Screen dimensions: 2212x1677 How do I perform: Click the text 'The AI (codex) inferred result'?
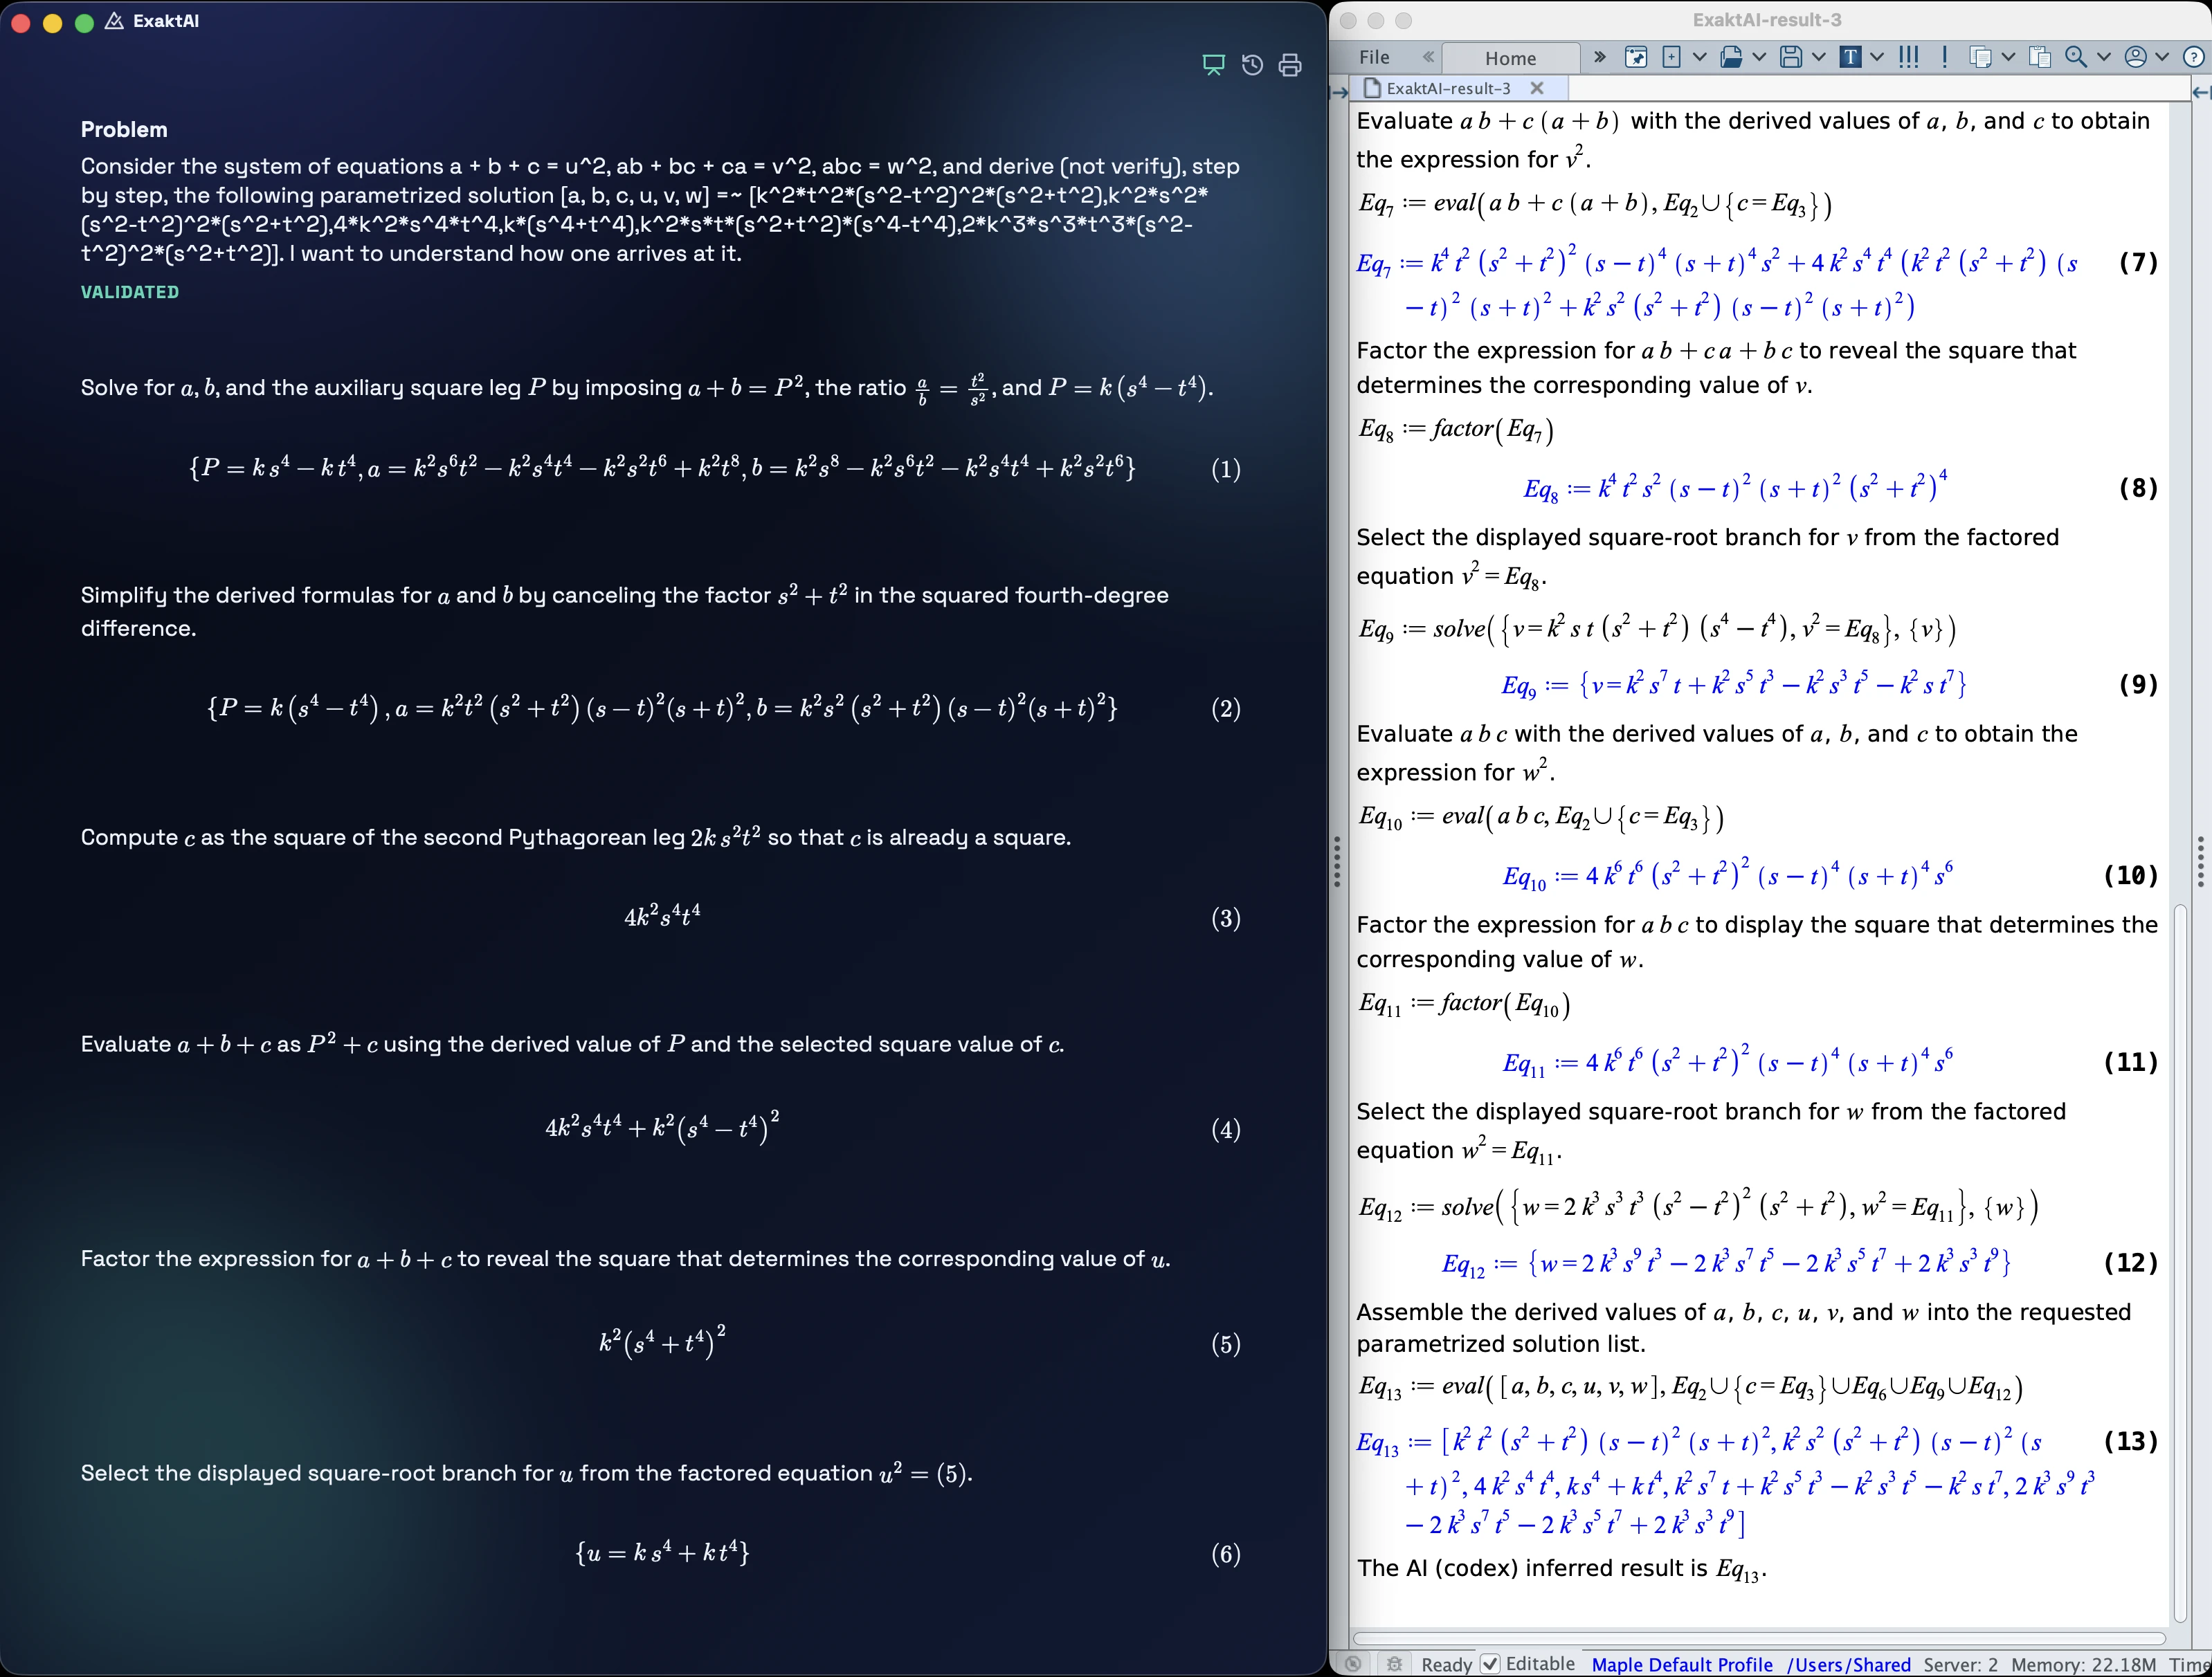[x=1531, y=1568]
